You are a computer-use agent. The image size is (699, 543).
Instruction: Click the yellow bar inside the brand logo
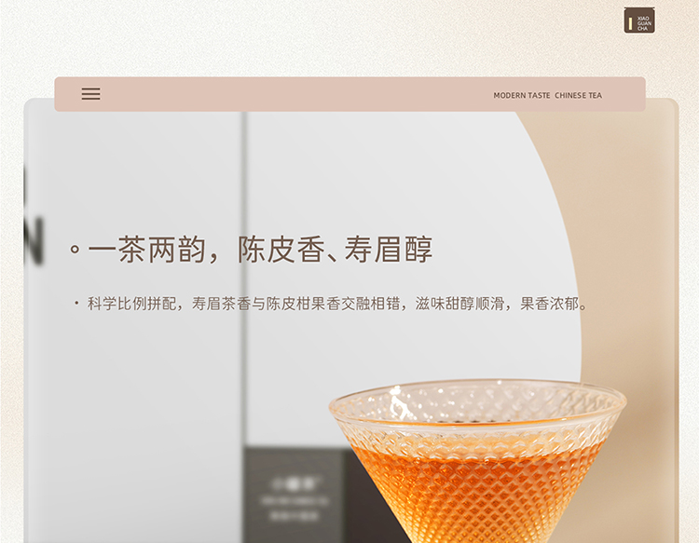631,20
